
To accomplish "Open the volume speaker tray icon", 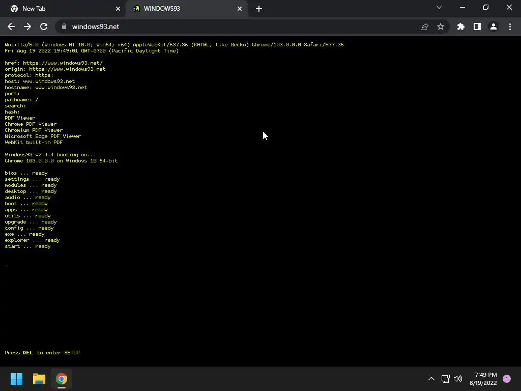I will (458, 379).
